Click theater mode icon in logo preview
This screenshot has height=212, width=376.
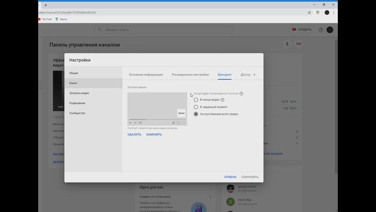tap(179, 123)
